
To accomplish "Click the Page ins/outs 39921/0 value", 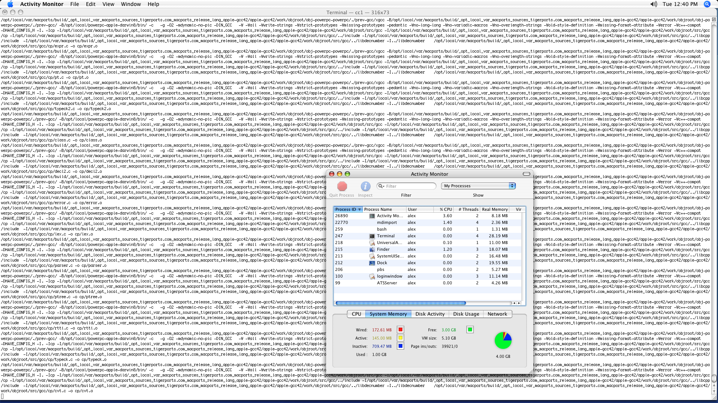I will [x=449, y=347].
